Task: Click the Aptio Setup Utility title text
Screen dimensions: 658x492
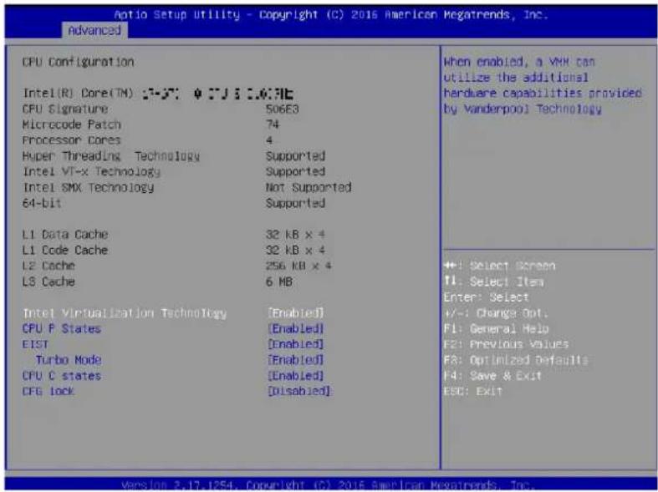Action: tap(331, 15)
